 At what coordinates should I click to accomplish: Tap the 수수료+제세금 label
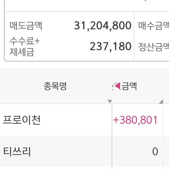(x=25, y=47)
